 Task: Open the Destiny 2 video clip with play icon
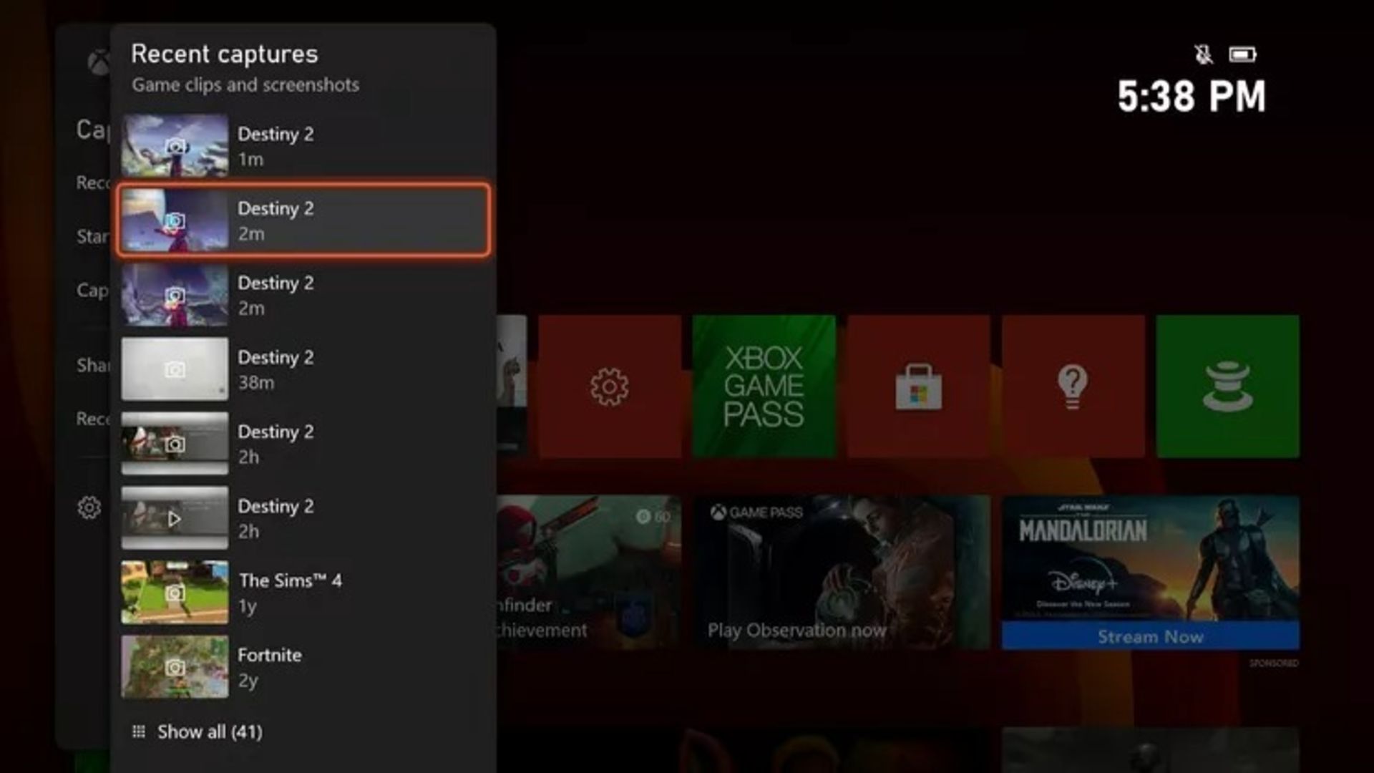coord(303,517)
